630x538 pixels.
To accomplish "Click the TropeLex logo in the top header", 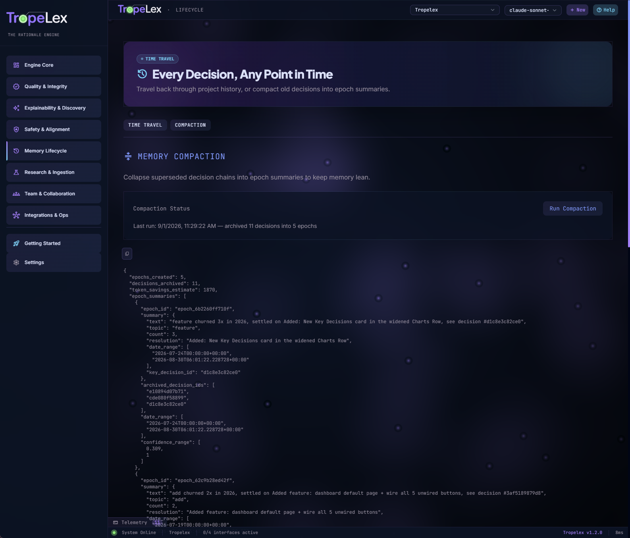I will pos(140,10).
